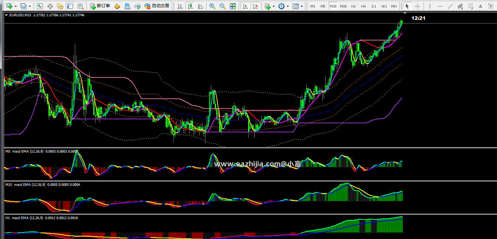Zoom in on the chart
This screenshot has width=497, height=239.
tap(212, 6)
